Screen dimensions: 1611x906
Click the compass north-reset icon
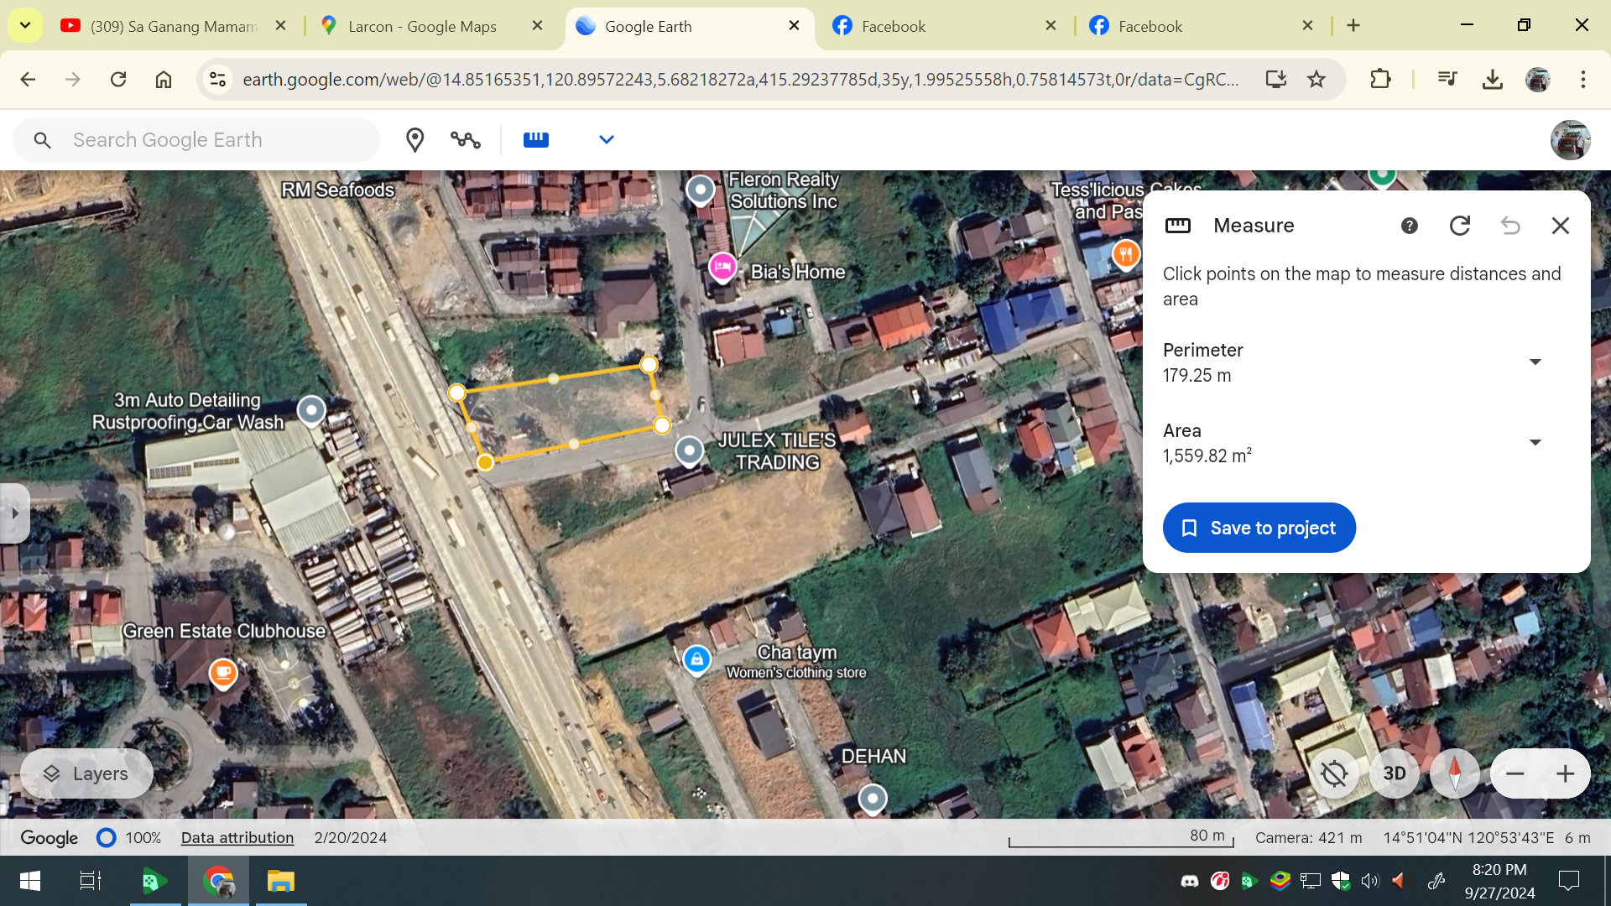pyautogui.click(x=1455, y=773)
